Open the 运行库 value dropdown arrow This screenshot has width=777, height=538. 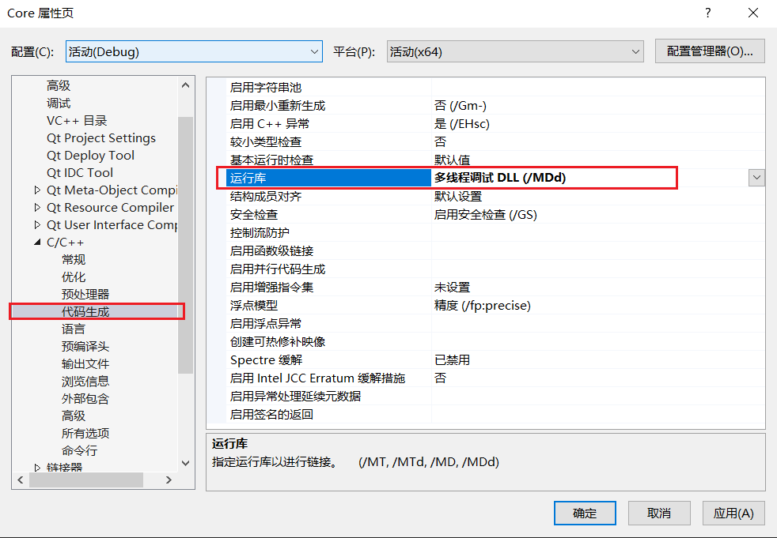(x=757, y=177)
